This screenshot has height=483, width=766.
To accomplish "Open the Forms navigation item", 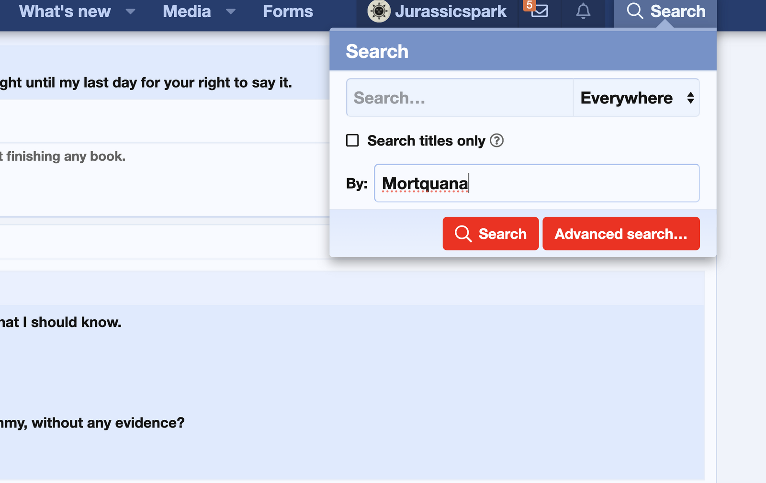I will tap(288, 11).
